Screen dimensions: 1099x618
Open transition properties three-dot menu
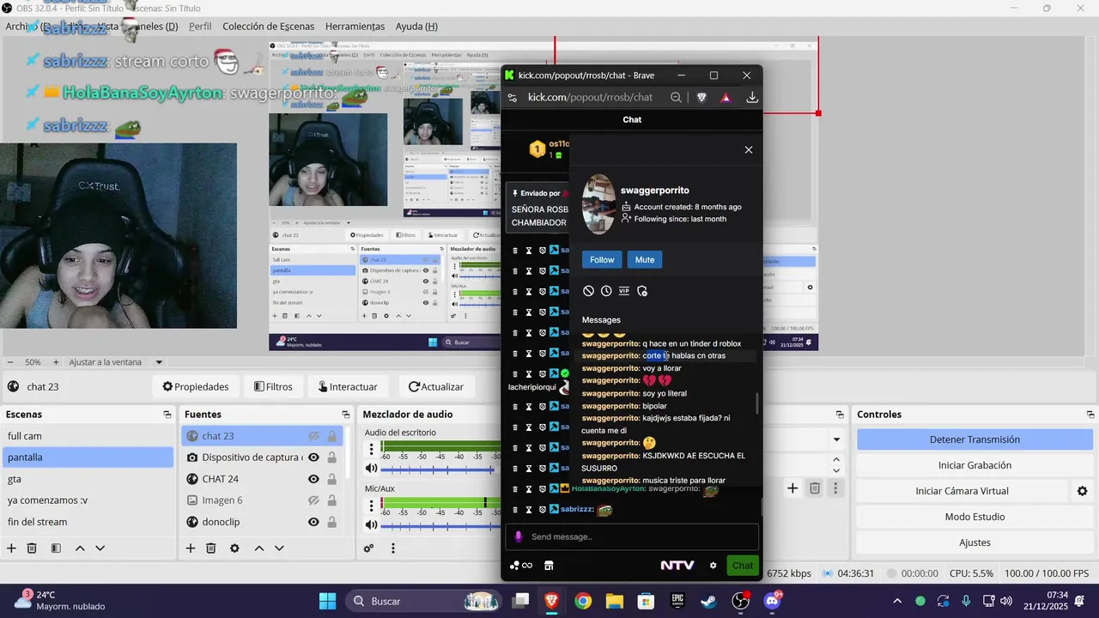[x=835, y=488]
